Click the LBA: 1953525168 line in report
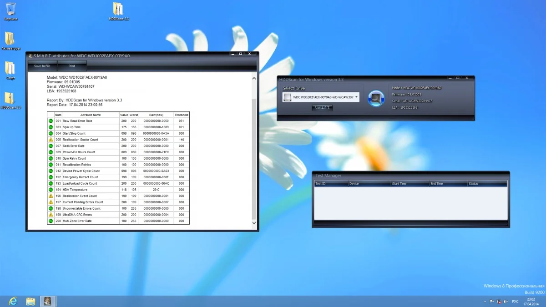 point(61,91)
